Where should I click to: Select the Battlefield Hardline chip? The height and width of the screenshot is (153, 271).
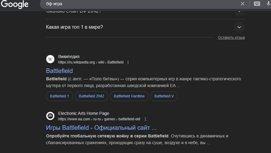tap(129, 96)
